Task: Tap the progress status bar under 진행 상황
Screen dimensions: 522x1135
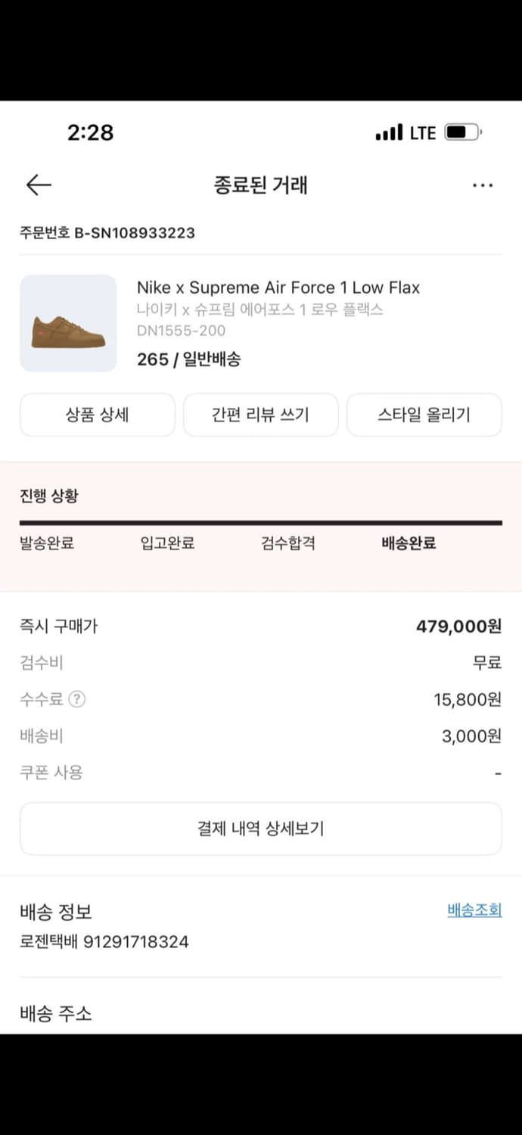Action: click(261, 521)
